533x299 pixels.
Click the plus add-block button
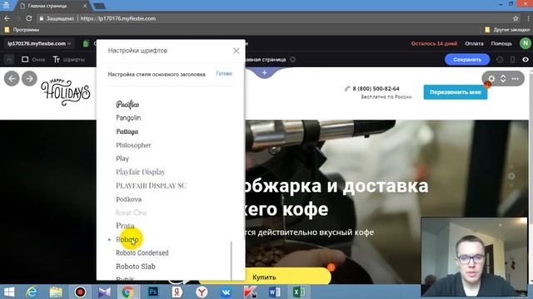coord(265,72)
